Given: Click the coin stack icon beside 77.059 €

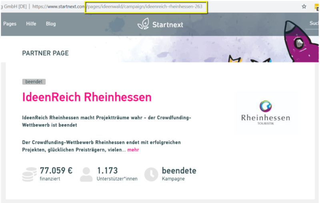Looking at the screenshot, I should coord(29,174).
